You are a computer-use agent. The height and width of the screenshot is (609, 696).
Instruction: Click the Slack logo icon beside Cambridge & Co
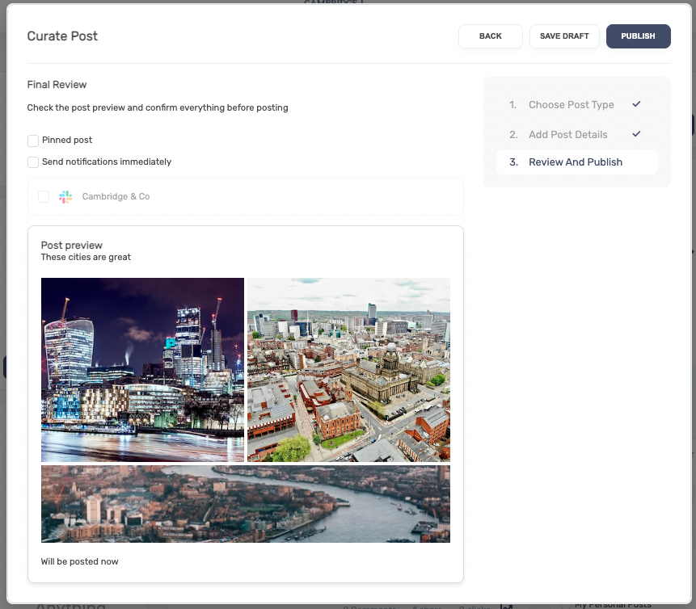(x=65, y=196)
